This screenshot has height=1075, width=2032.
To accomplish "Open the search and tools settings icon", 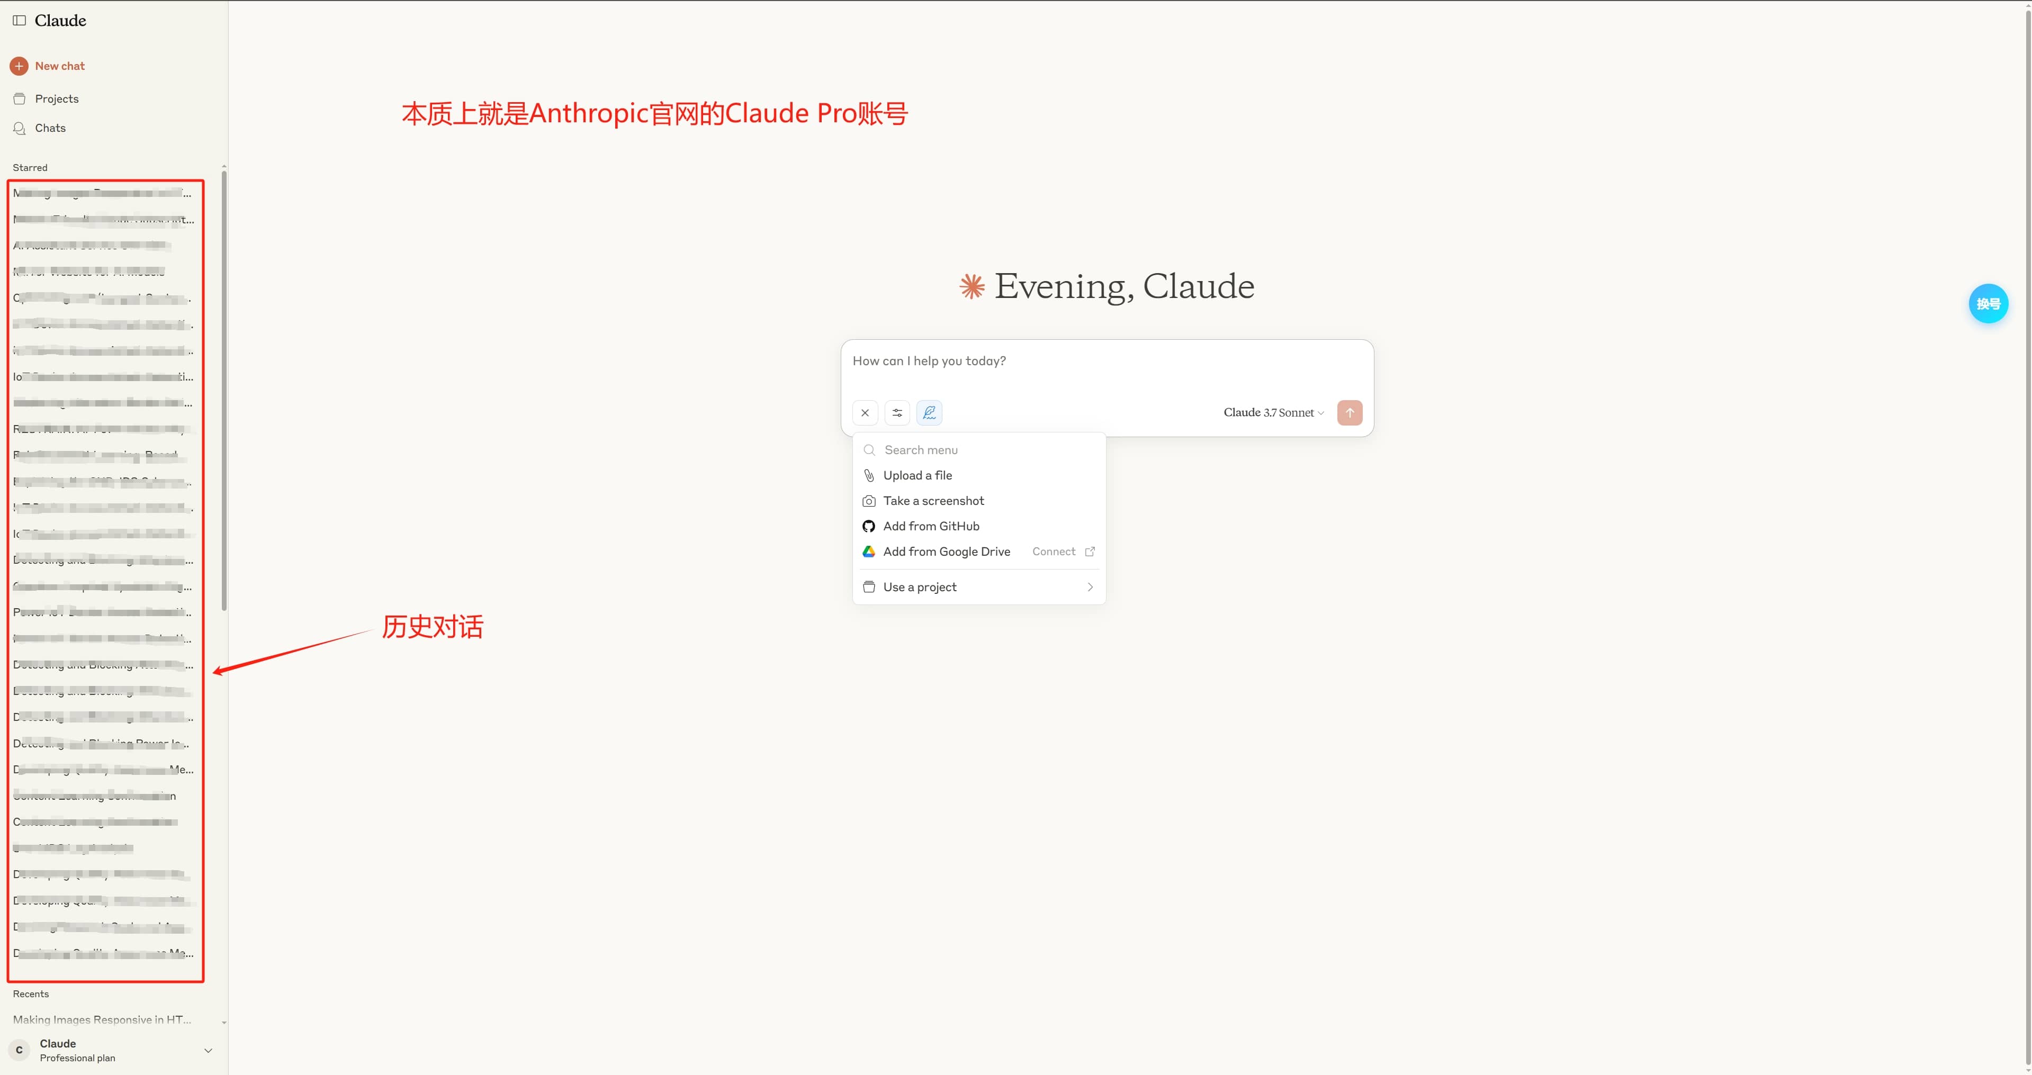I will (897, 412).
